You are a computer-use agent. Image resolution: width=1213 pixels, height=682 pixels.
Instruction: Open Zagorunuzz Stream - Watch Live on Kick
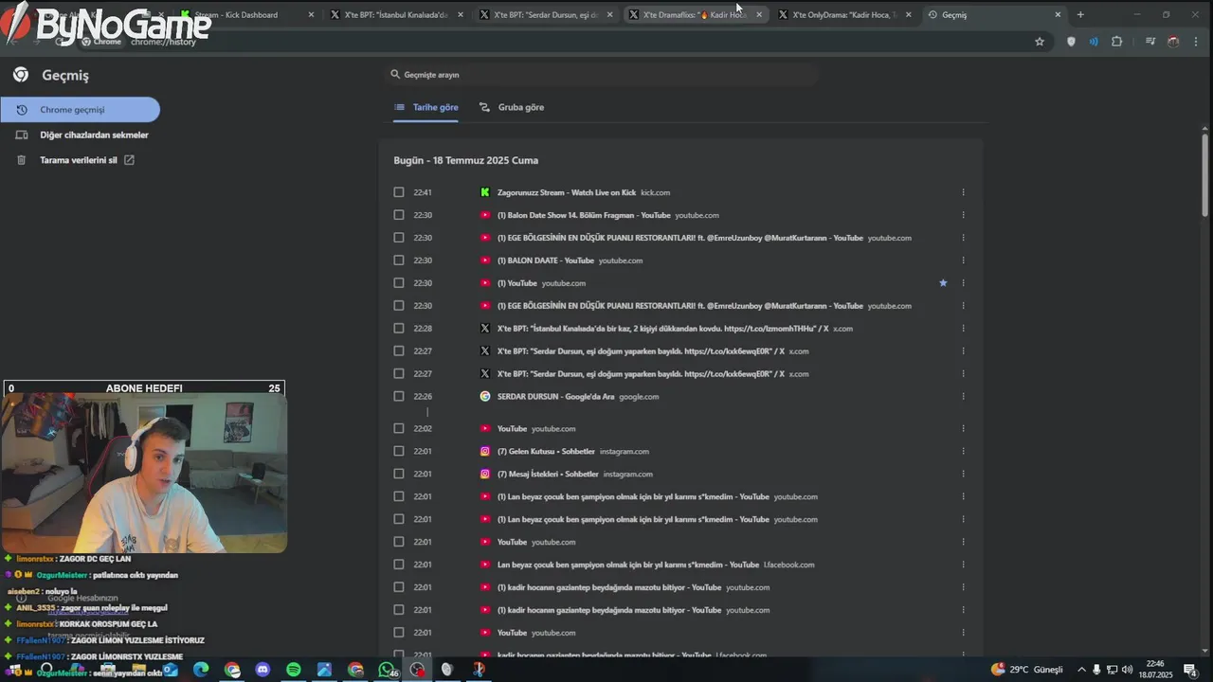567,192
